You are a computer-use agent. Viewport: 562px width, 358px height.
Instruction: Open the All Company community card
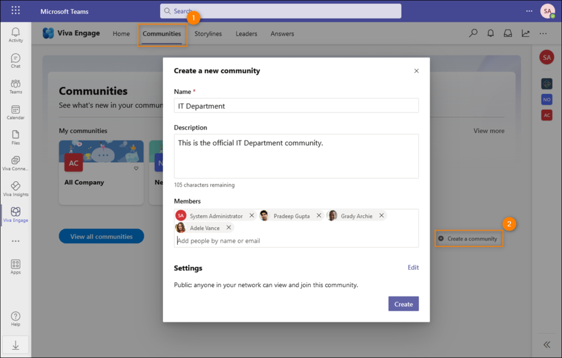(x=101, y=173)
